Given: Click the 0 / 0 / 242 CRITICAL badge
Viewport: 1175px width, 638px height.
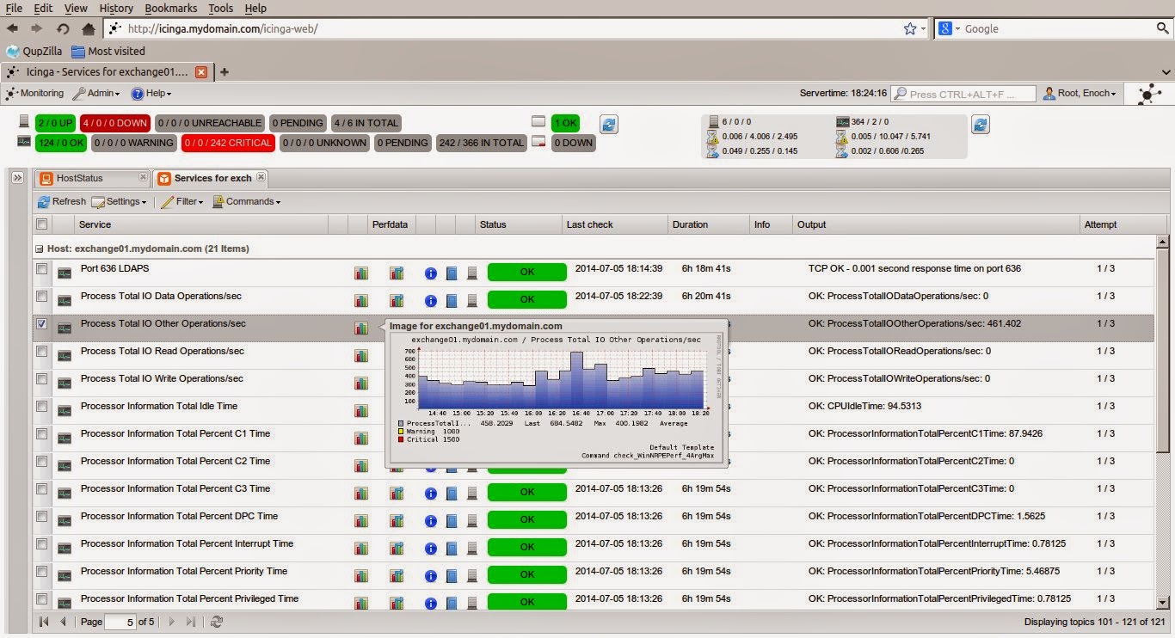Looking at the screenshot, I should (228, 143).
